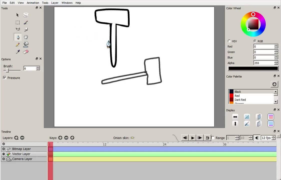
Task: Toggle blue next onion color icon
Action: click(x=270, y=123)
